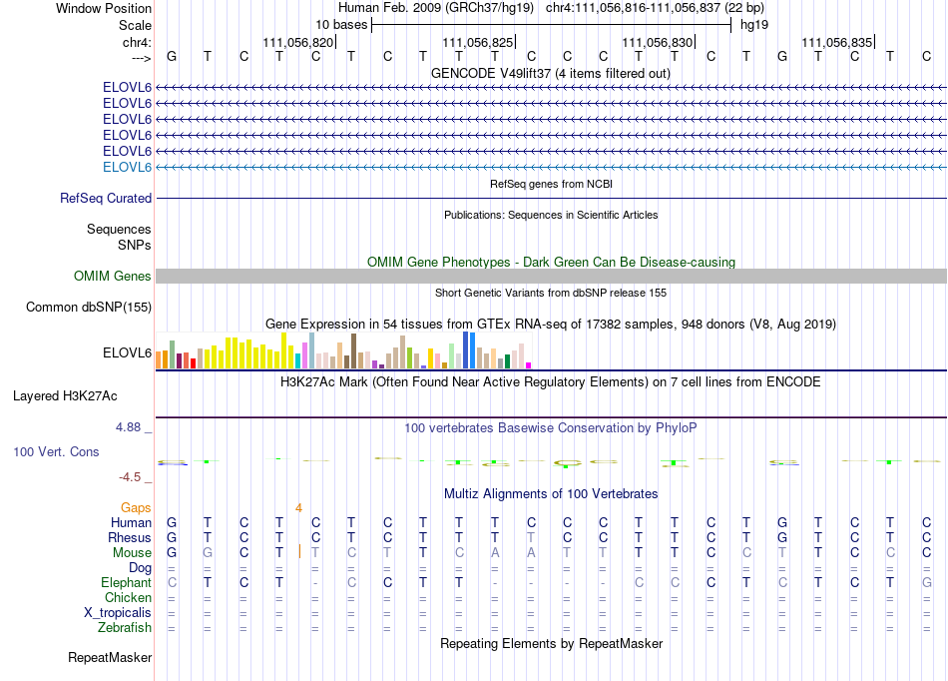Screen dimensions: 948x681
Task: Click coordinate marker 111,056,830
Action: (x=658, y=42)
